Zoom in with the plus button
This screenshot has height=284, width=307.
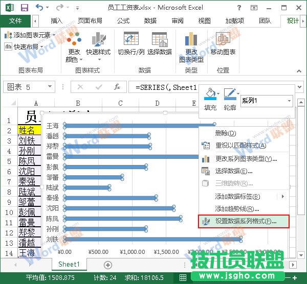click(295, 277)
